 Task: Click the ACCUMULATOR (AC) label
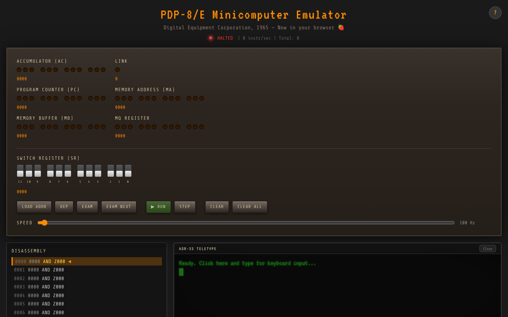pos(42,61)
